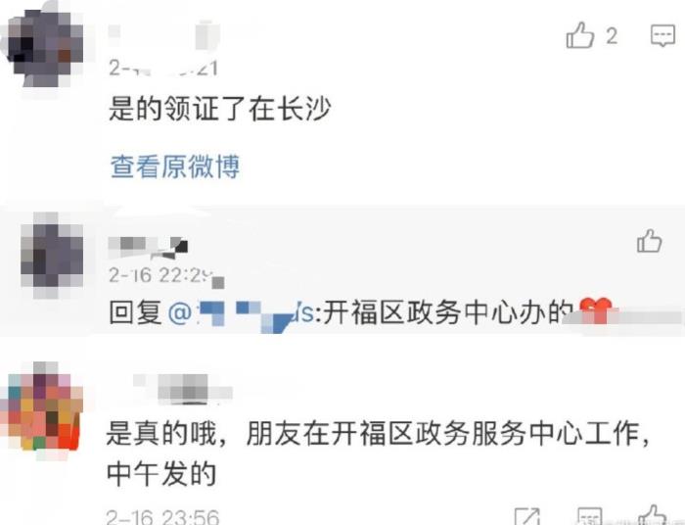Image resolution: width=685 pixels, height=525 pixels.
Task: Tap the red heart emoji in the reply
Action: click(x=595, y=310)
